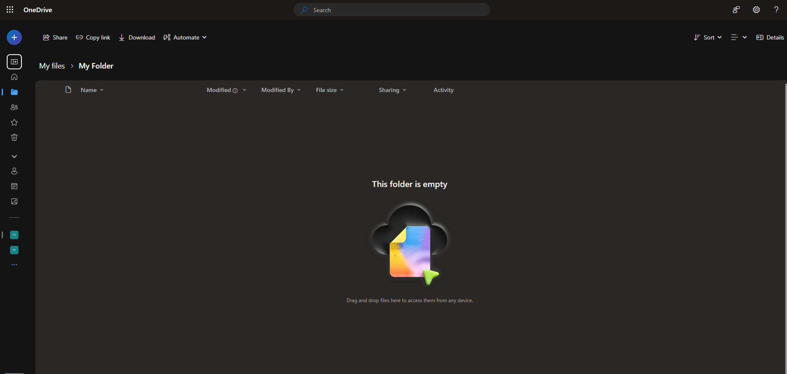Click the Share button
Image resolution: width=787 pixels, height=374 pixels.
tap(55, 37)
